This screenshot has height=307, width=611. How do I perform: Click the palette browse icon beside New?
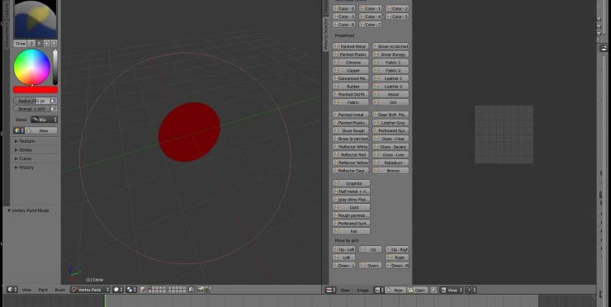coord(18,130)
